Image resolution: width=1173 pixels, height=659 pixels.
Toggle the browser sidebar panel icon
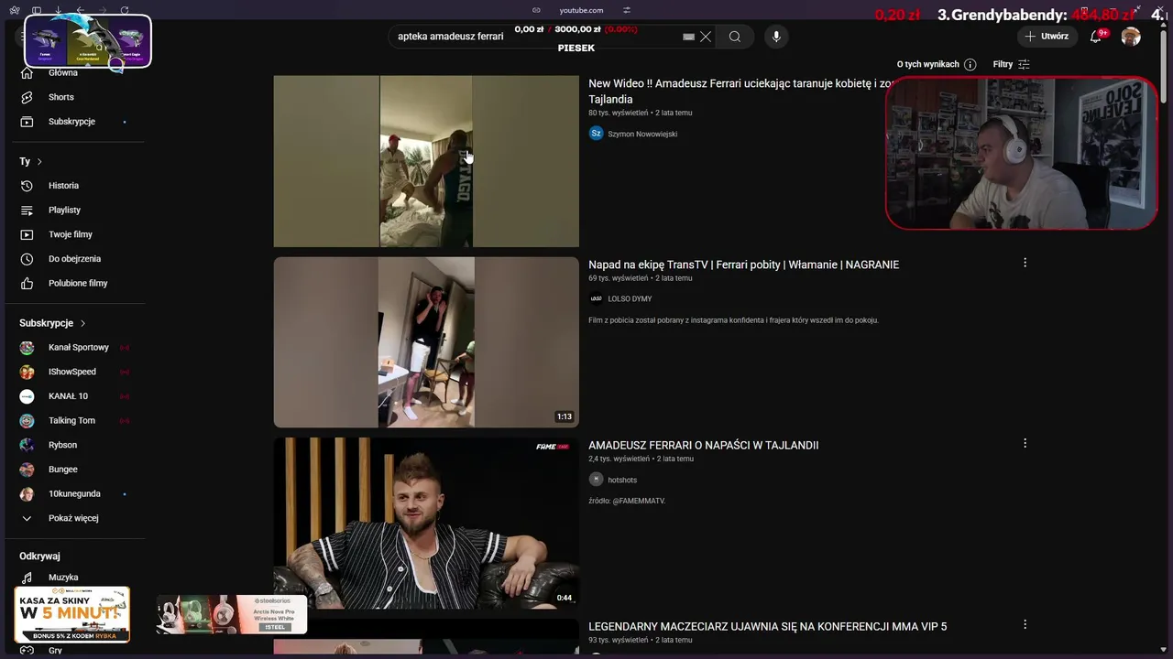[36, 10]
